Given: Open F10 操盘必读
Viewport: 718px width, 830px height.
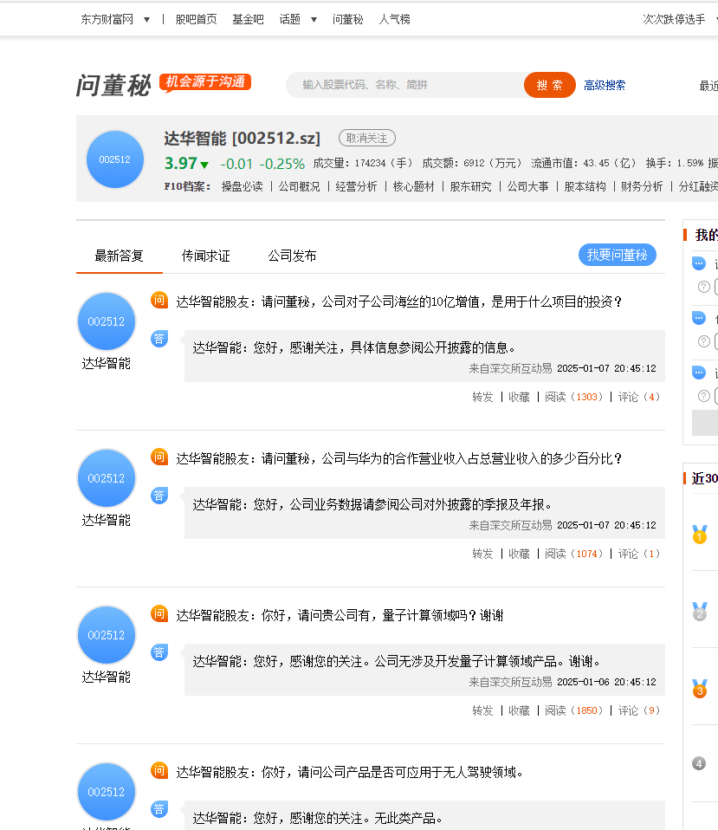Looking at the screenshot, I should point(242,186).
